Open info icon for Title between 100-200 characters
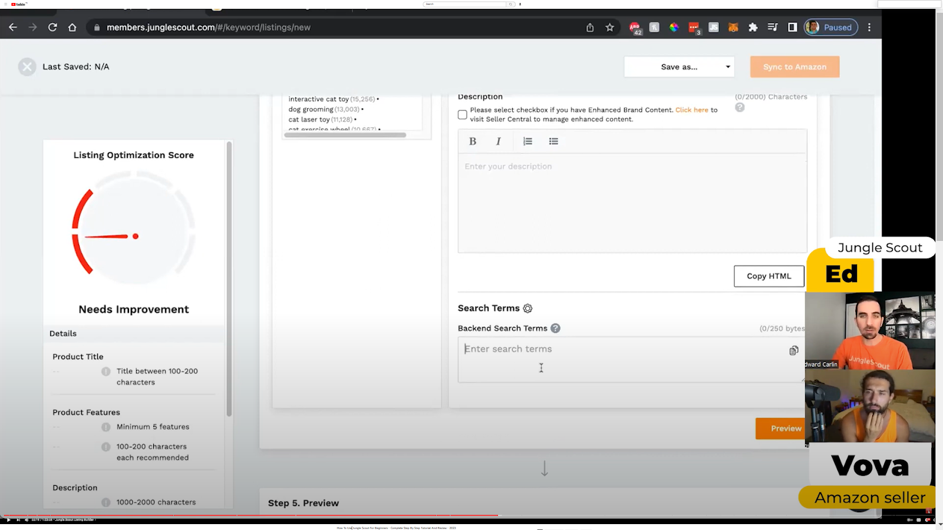Screen dimensions: 943x530 106,372
